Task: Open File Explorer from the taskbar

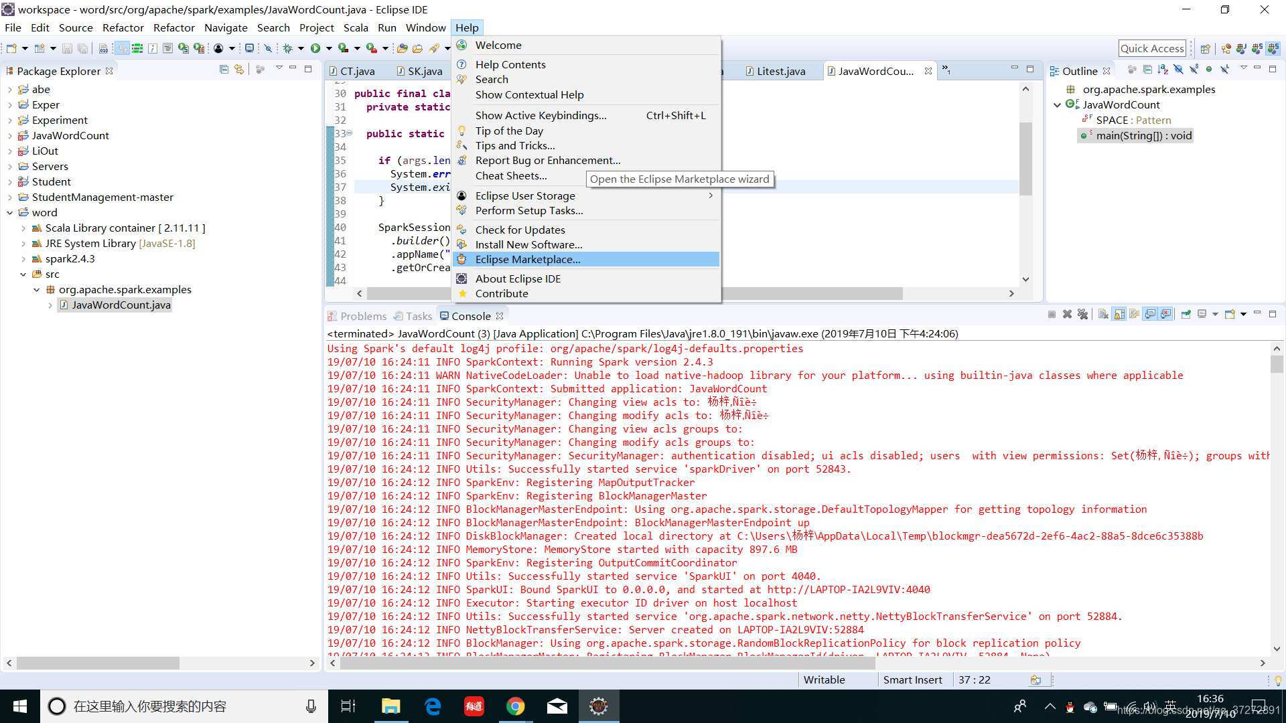Action: tap(391, 706)
